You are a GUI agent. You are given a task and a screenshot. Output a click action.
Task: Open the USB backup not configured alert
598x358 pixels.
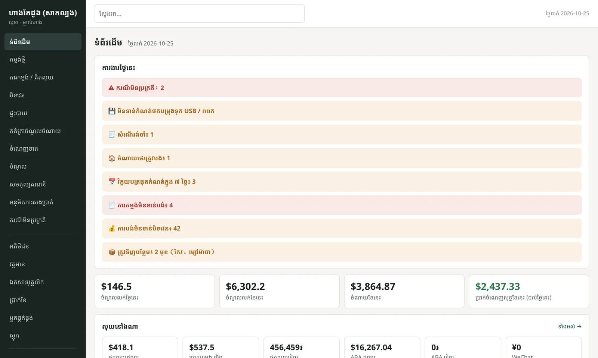342,111
